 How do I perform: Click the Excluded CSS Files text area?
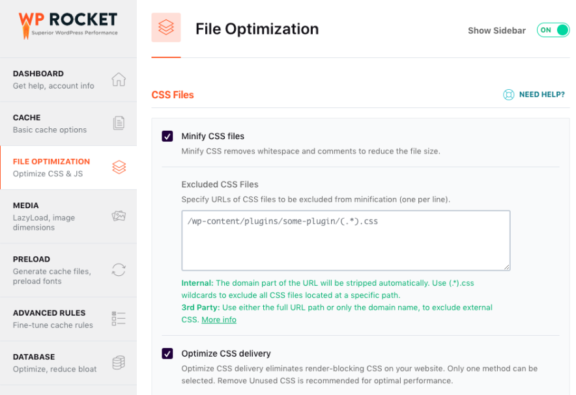[345, 239]
